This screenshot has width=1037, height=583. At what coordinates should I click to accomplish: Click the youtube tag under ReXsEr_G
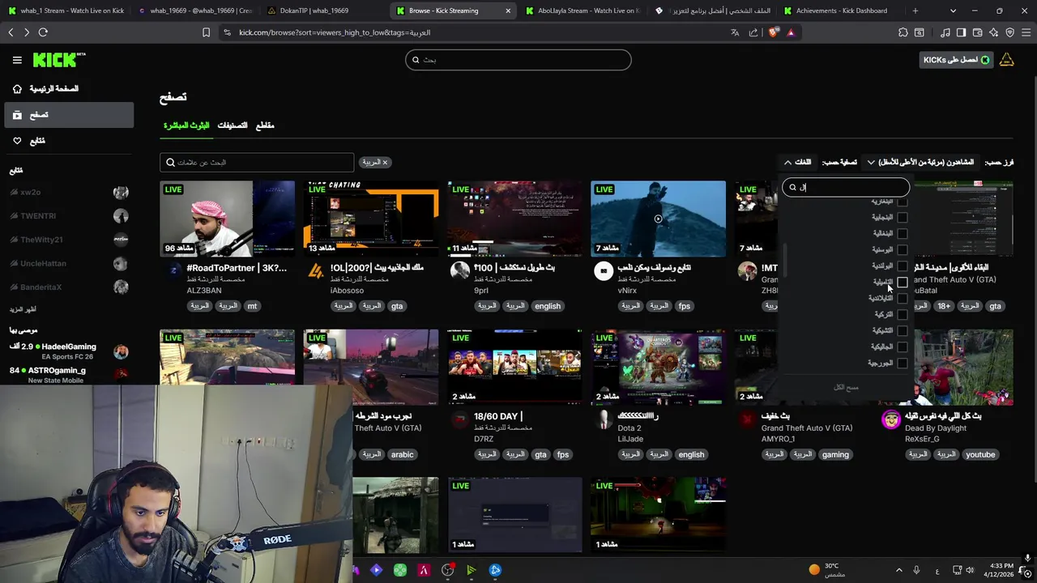[x=980, y=455]
